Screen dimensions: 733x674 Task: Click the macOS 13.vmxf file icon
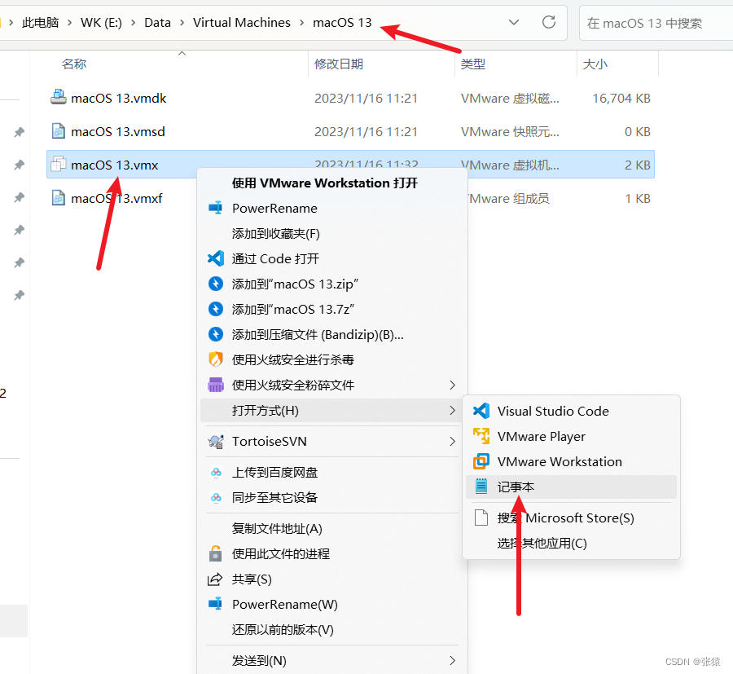[x=59, y=198]
